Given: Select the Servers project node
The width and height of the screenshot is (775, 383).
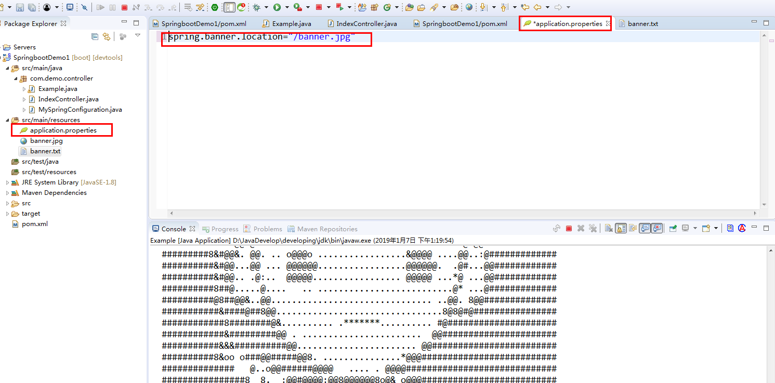Looking at the screenshot, I should [24, 47].
